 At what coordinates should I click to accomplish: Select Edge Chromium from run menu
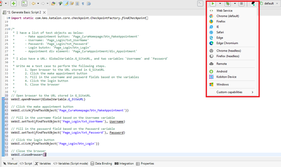(x=227, y=43)
